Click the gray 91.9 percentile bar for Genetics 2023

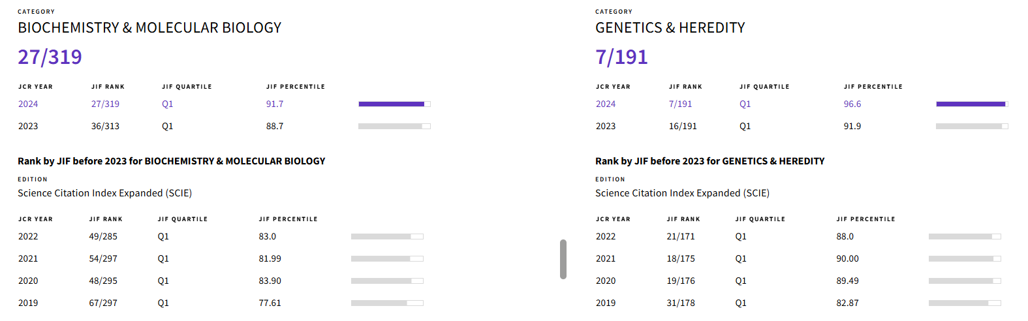pyautogui.click(x=971, y=126)
